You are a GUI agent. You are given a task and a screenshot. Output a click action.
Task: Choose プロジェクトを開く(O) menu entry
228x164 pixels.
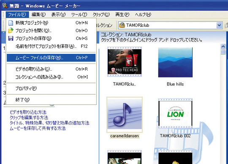tap(51, 31)
